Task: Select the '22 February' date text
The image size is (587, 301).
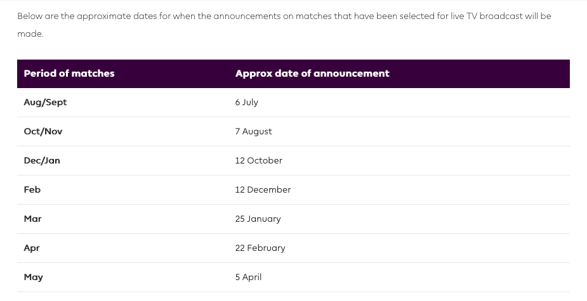Action: pyautogui.click(x=260, y=248)
